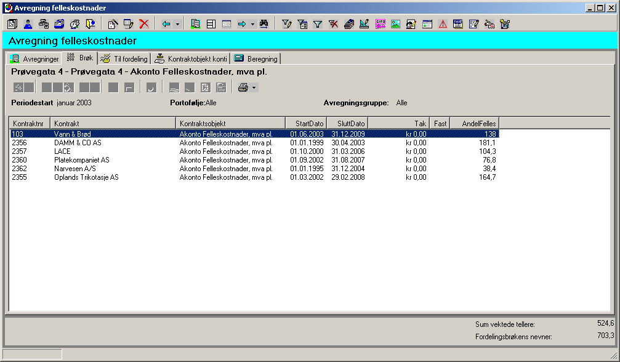Click the exit door icon
This screenshot has height=362, width=620.
coord(91,24)
